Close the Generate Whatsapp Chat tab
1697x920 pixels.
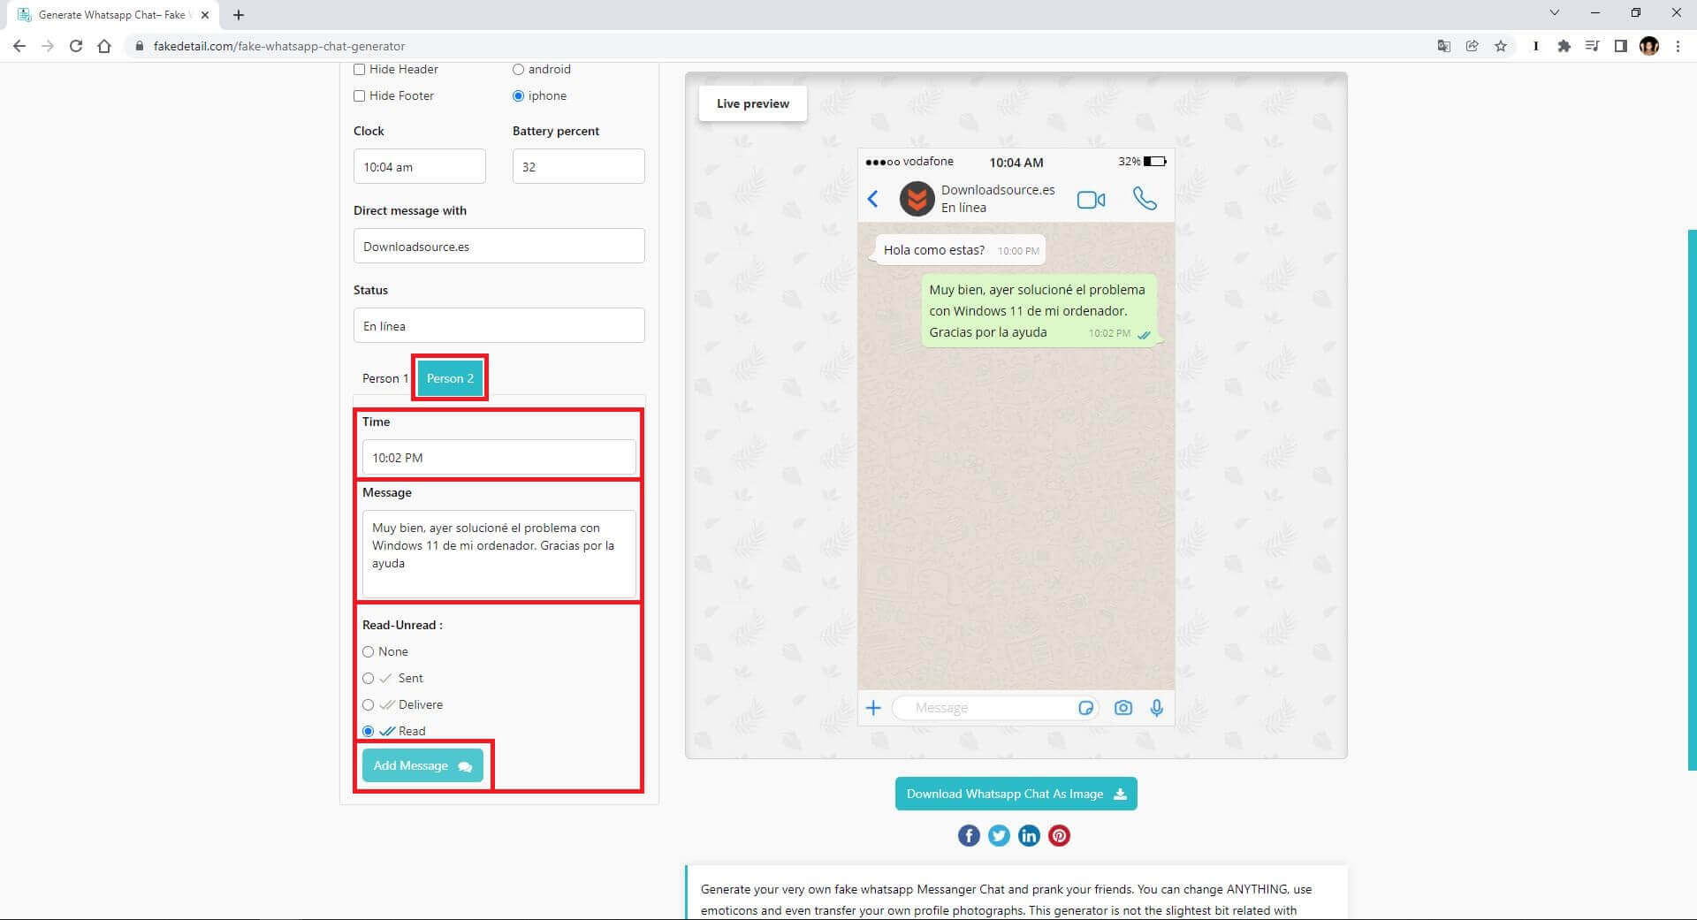(204, 15)
